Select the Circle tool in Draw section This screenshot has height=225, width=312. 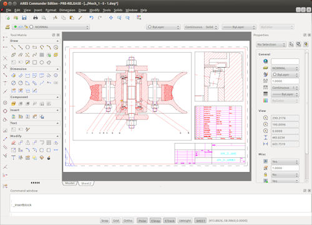(x=27, y=47)
